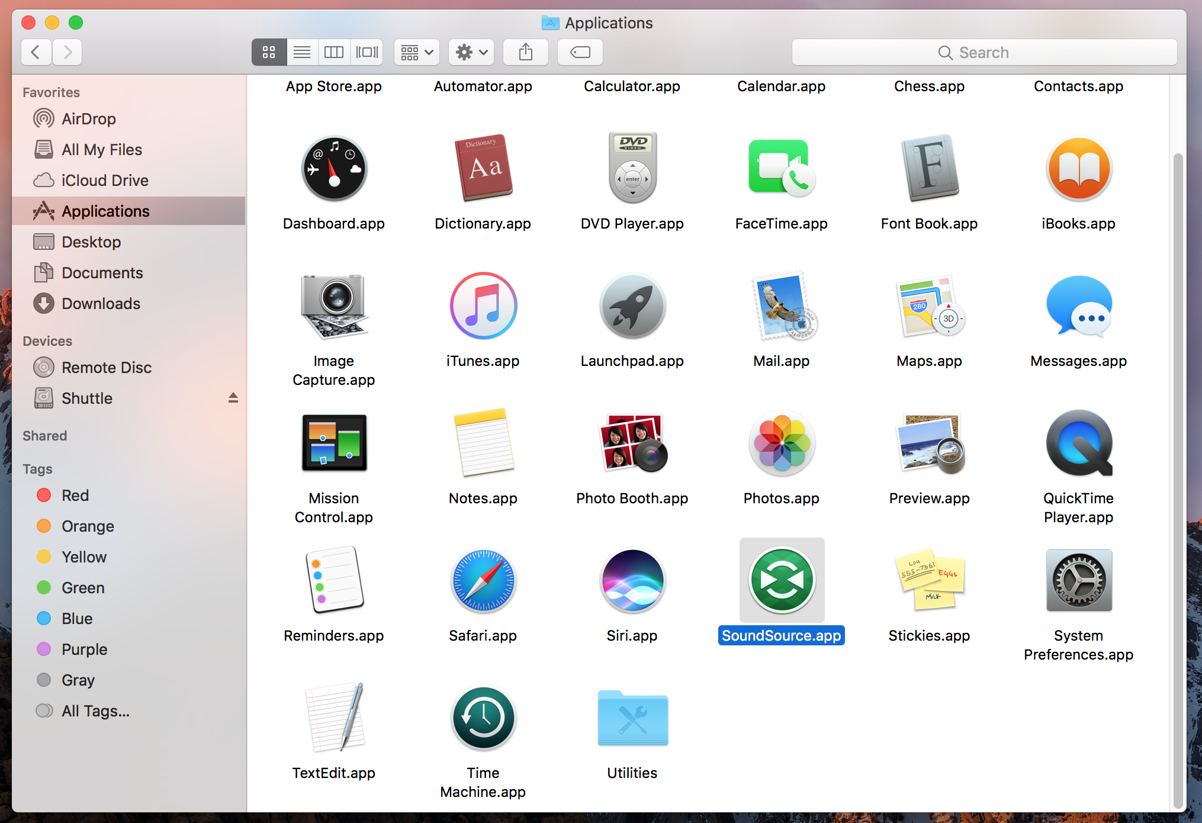Click the Stickies app icon
The width and height of the screenshot is (1202, 823).
930,580
